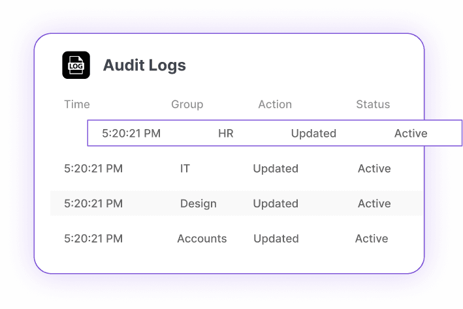Select the IT group cell
Screen dimensions: 463x309
click(185, 169)
